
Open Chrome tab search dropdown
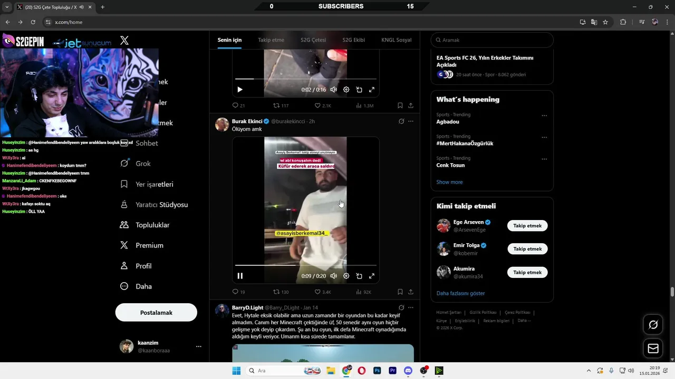7,7
